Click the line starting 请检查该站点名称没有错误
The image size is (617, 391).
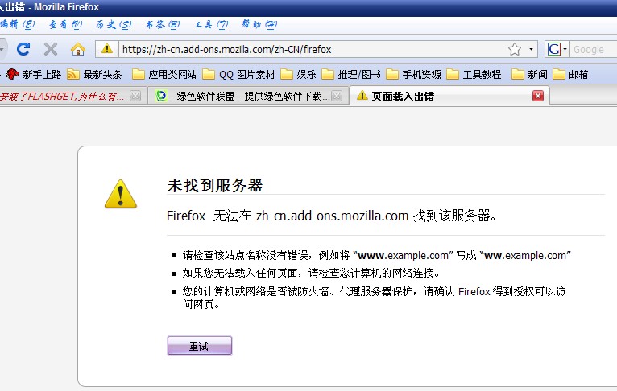[x=377, y=255]
